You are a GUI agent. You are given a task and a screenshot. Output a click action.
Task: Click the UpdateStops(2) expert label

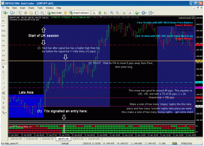coord(186,18)
